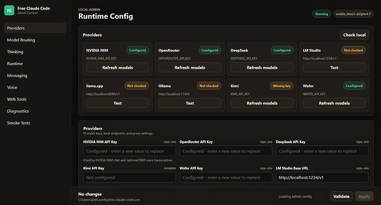
Task: Click NVIDIA NIM voice transcription hint text
Action: [128, 160]
